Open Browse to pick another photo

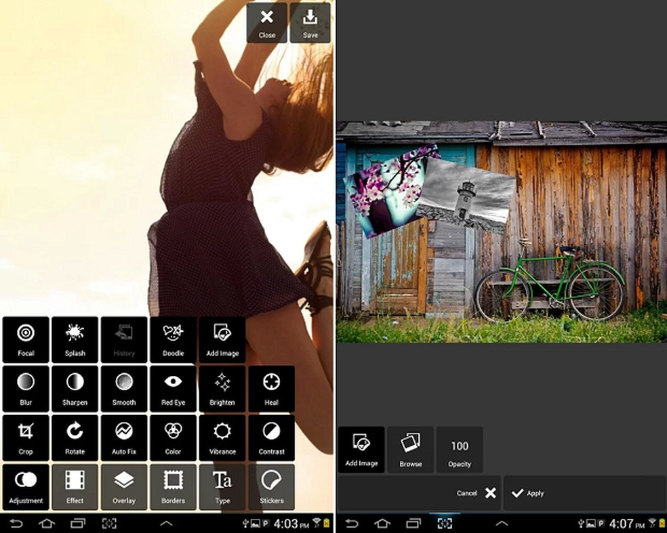410,449
